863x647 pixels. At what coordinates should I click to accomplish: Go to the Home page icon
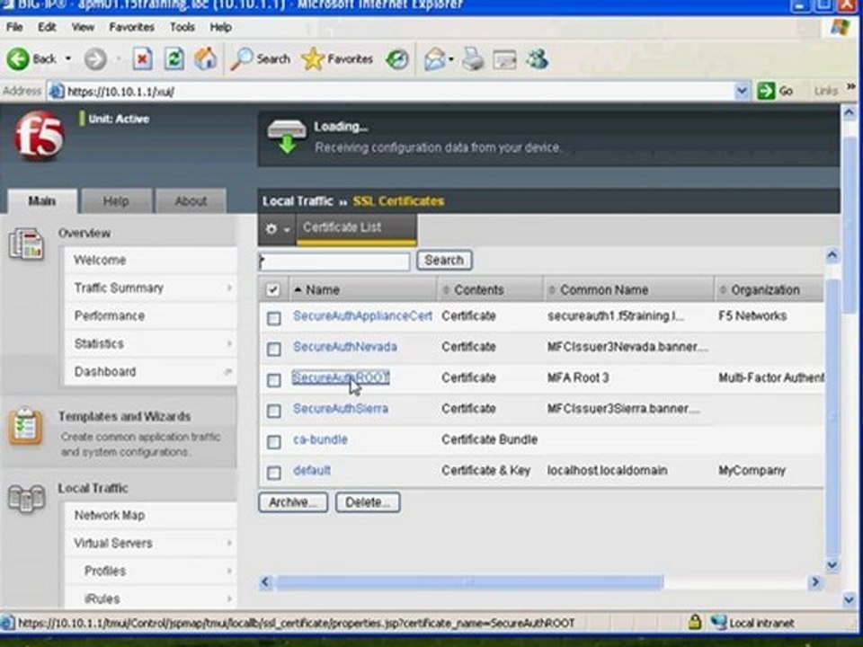(205, 59)
